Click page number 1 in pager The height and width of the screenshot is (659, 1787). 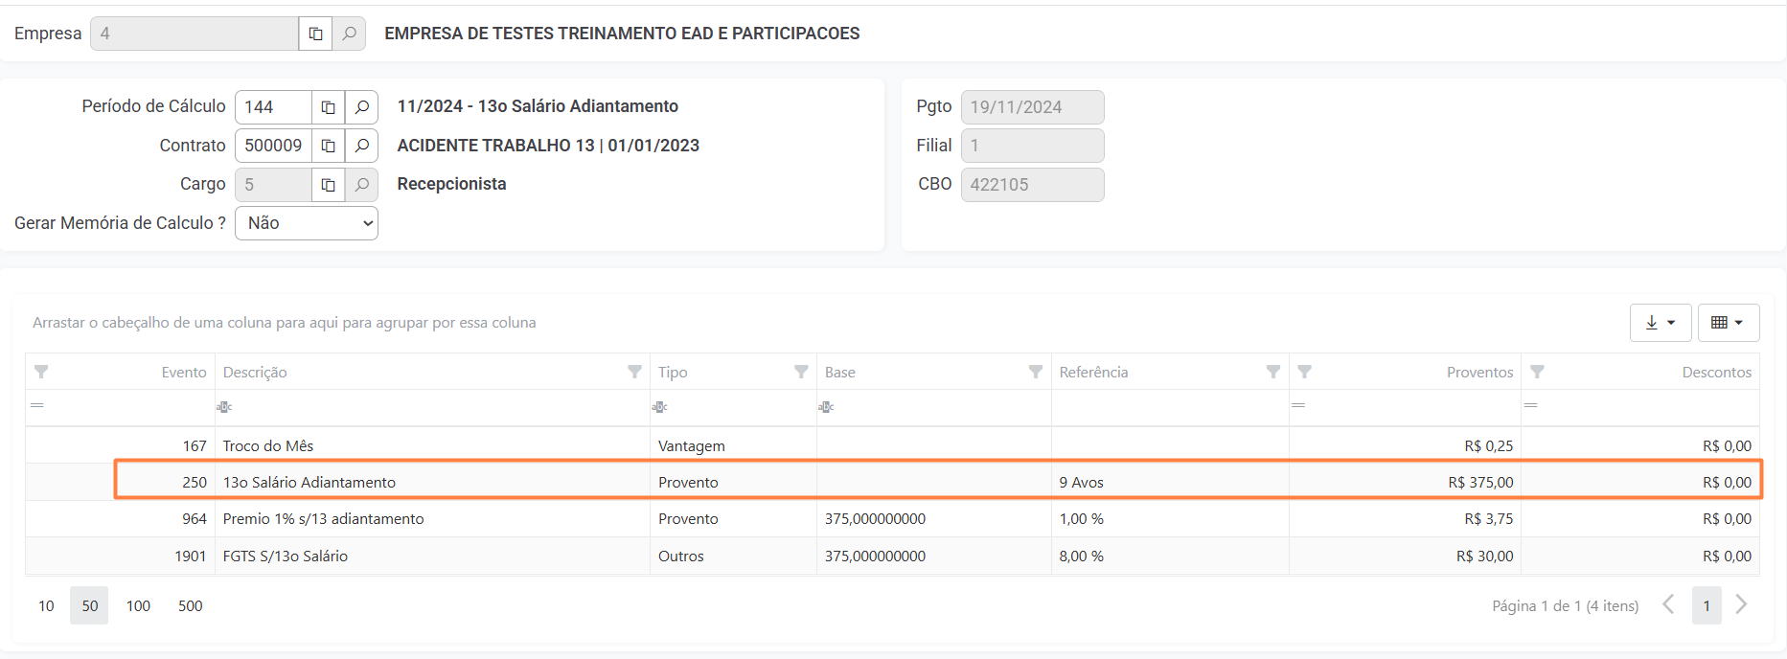[1706, 605]
